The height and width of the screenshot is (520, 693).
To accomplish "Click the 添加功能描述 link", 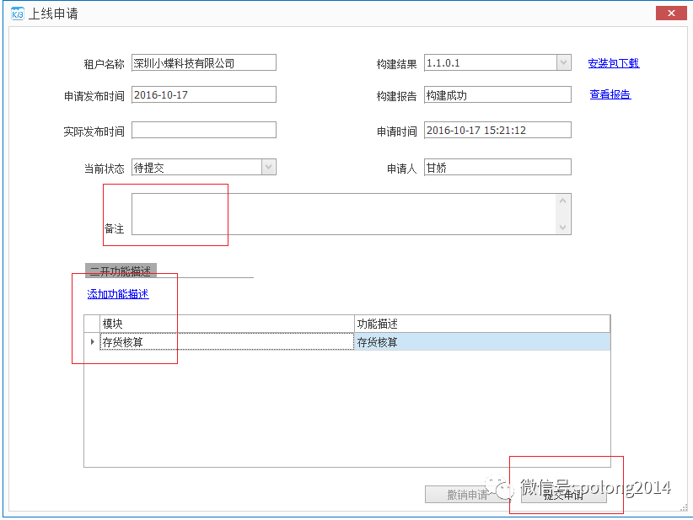I will tap(118, 294).
